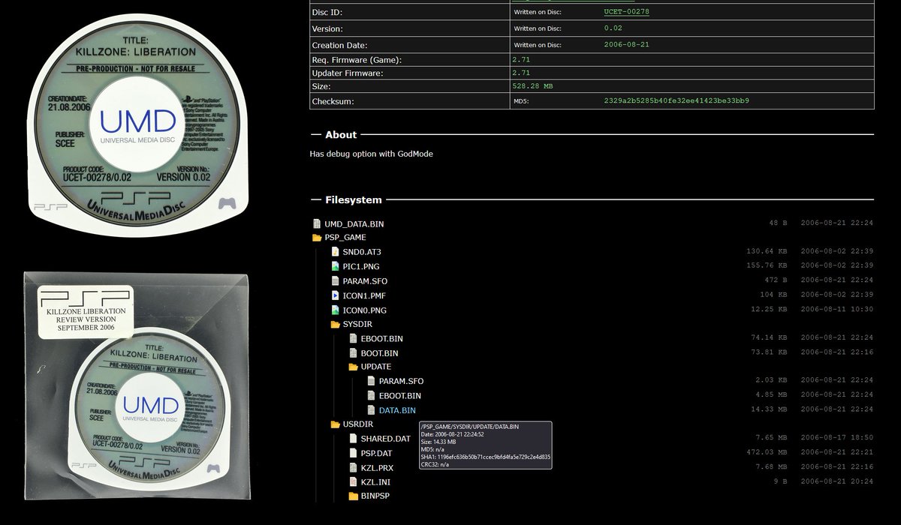This screenshot has height=525, width=901.
Task: Click the DATA.BIN file icon
Action: (372, 410)
